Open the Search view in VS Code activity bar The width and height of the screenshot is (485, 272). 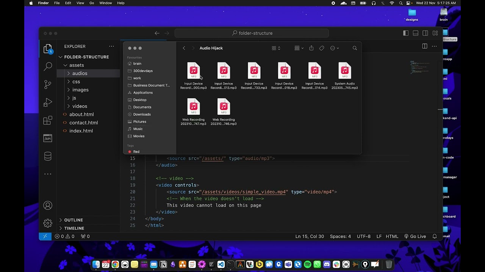[x=48, y=66]
